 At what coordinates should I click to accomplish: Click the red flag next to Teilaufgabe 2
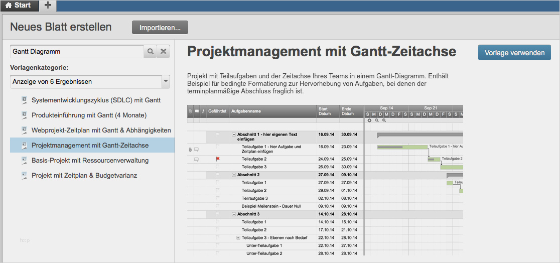pos(218,159)
